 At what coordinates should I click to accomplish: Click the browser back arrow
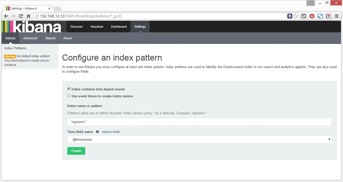(6, 16)
